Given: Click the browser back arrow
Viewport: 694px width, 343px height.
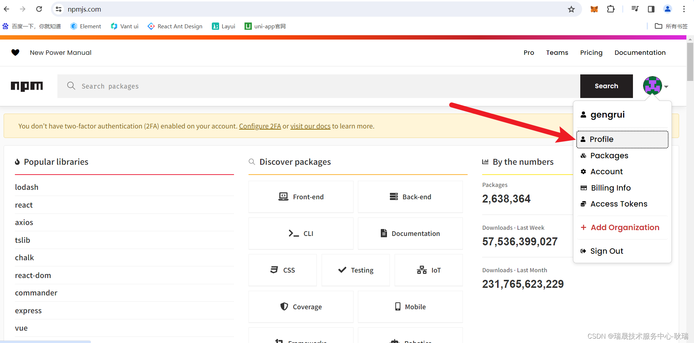Looking at the screenshot, I should (7, 9).
